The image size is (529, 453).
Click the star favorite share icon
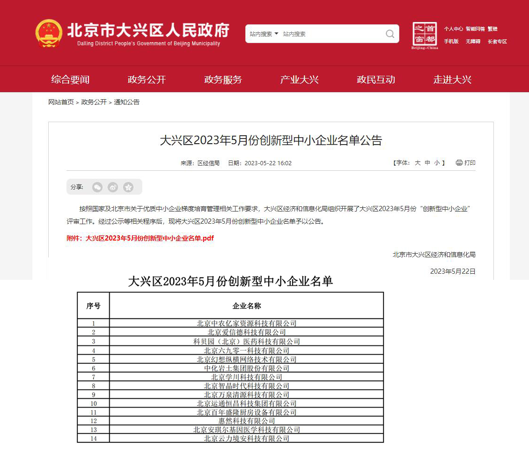[128, 187]
